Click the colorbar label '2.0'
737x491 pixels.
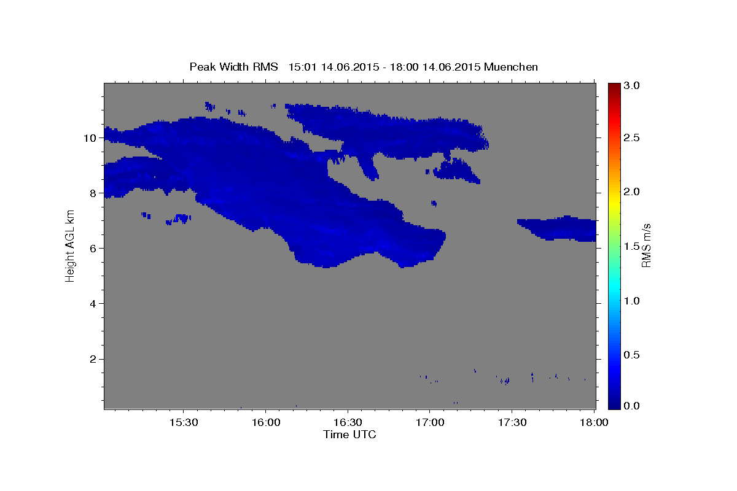(633, 191)
